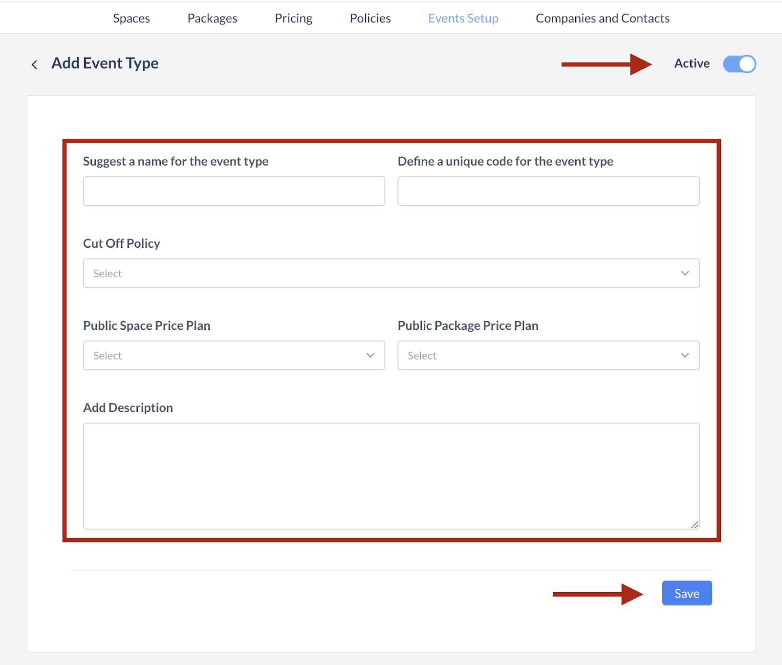The image size is (782, 665).
Task: Open the Companies and Contacts tab
Action: [x=602, y=19]
